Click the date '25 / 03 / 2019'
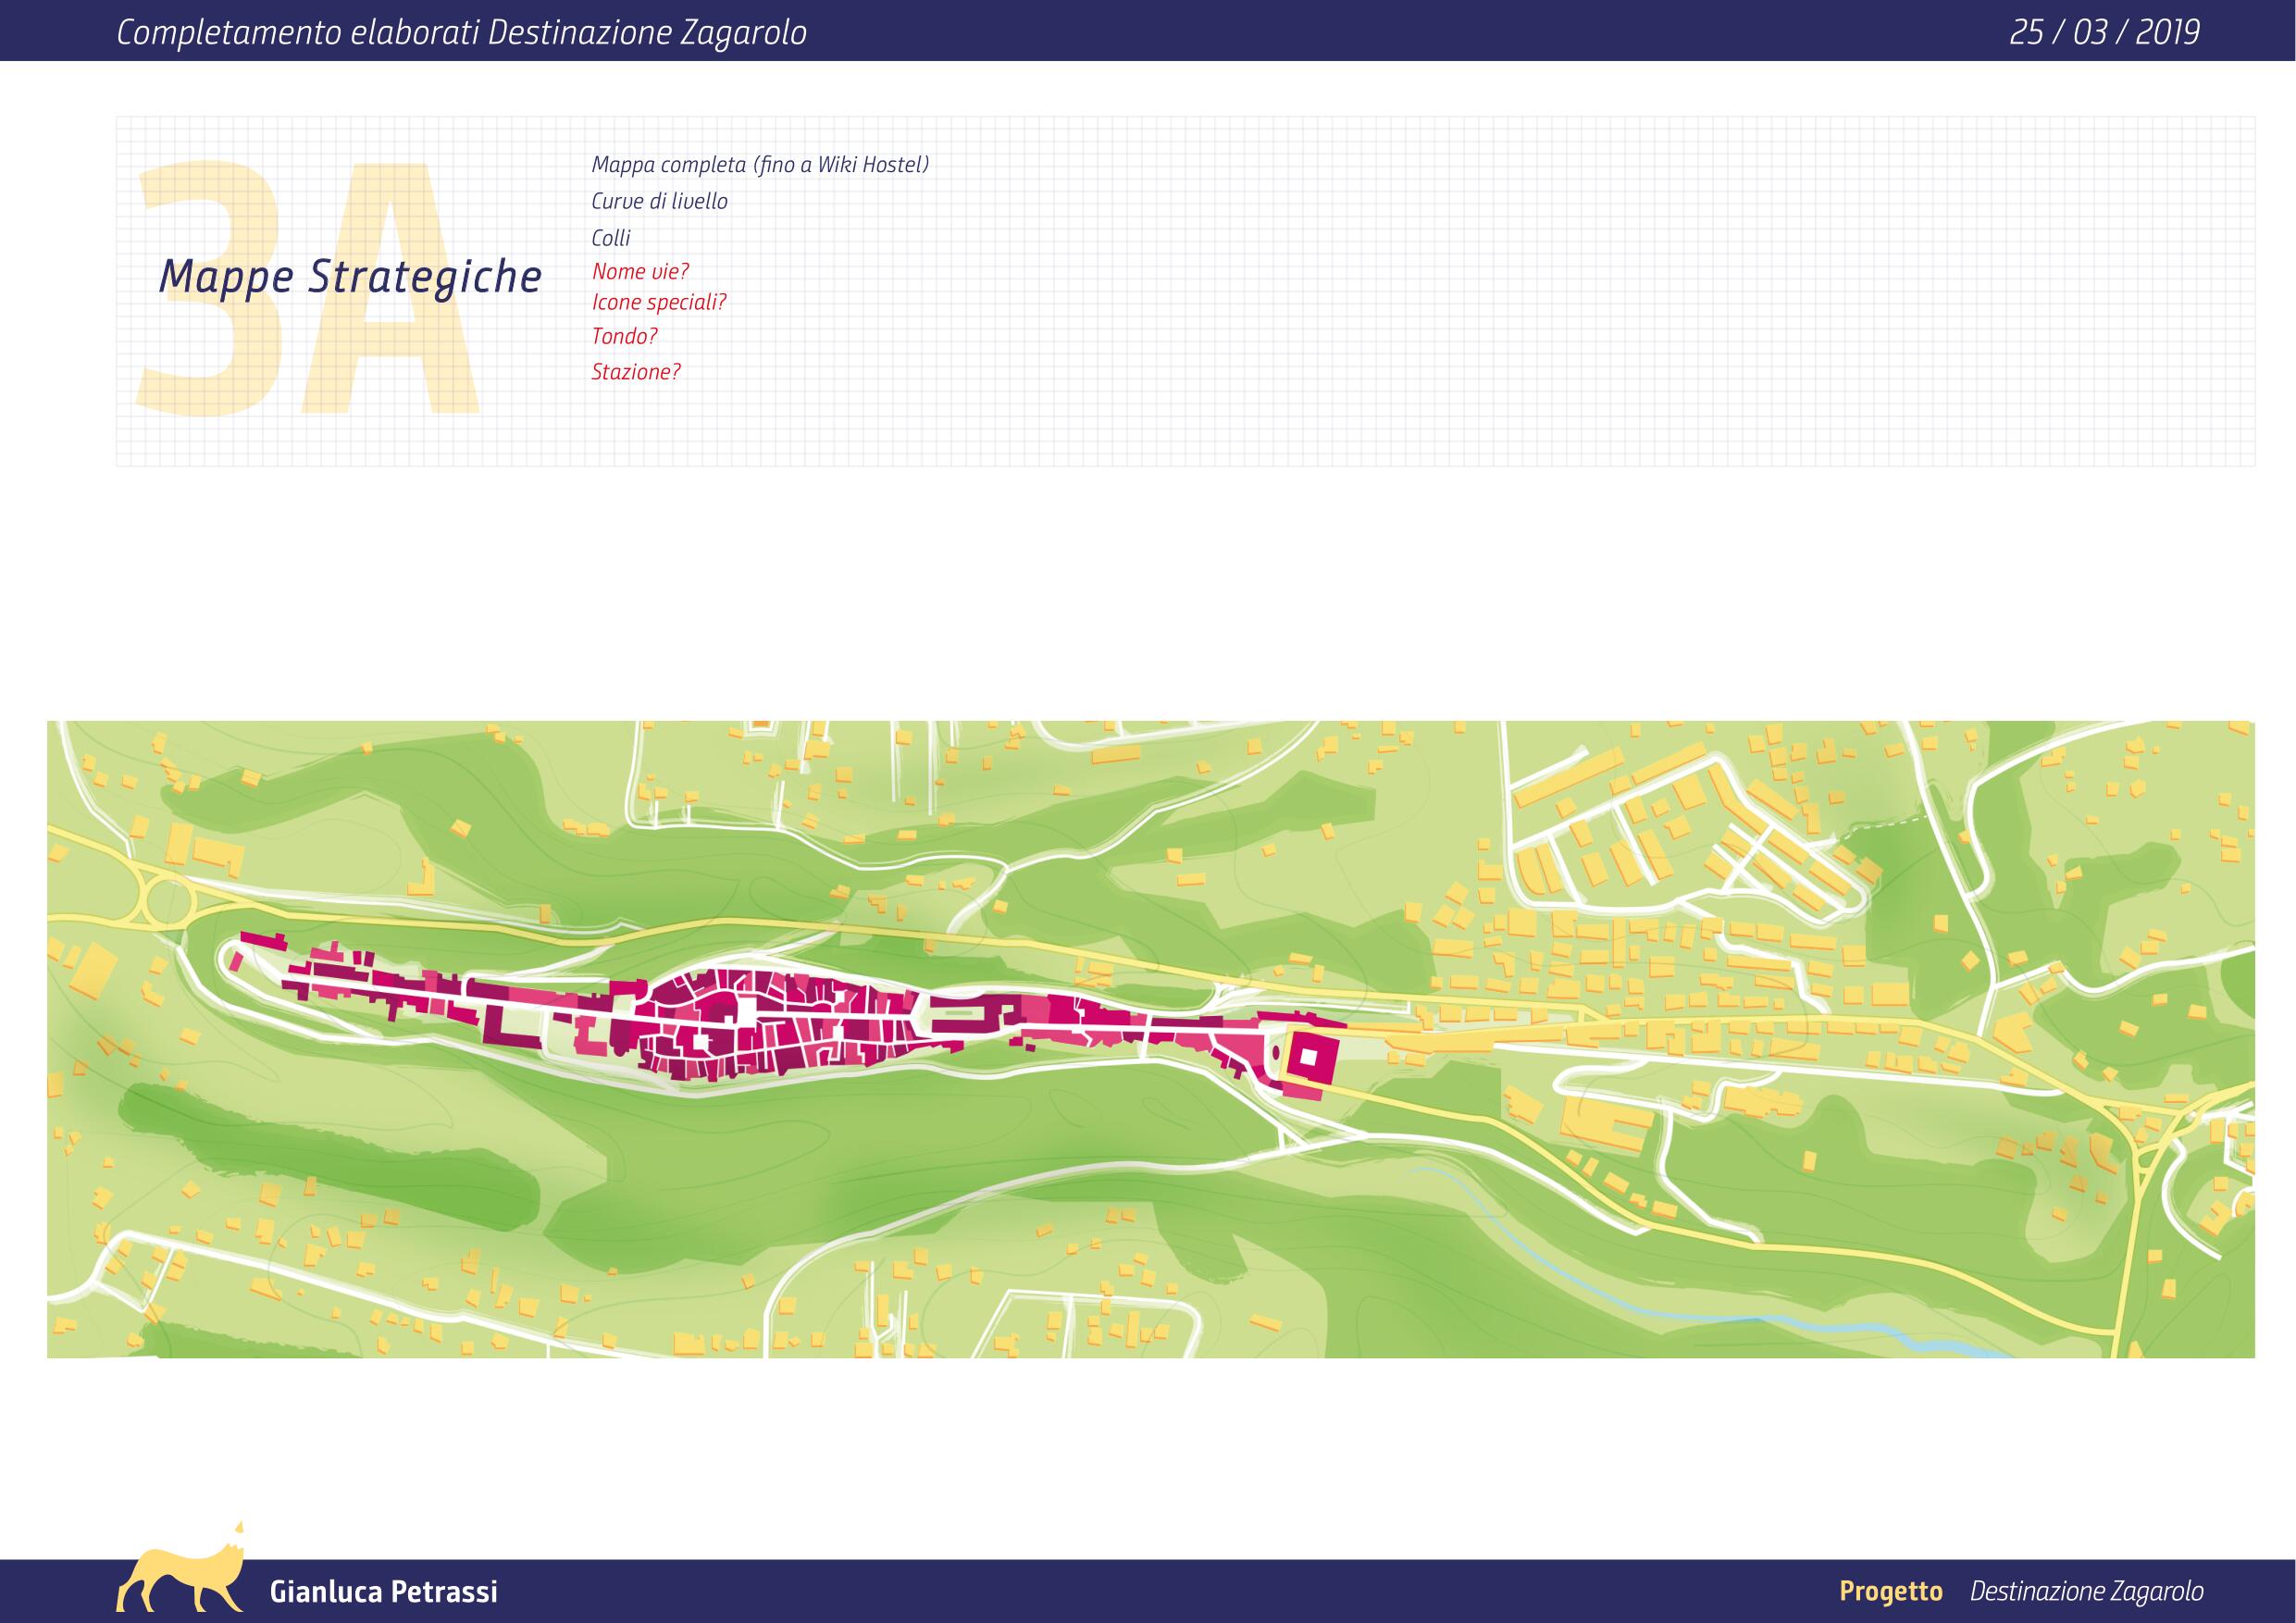Viewport: 2296px width, 1623px height. 2104,32
